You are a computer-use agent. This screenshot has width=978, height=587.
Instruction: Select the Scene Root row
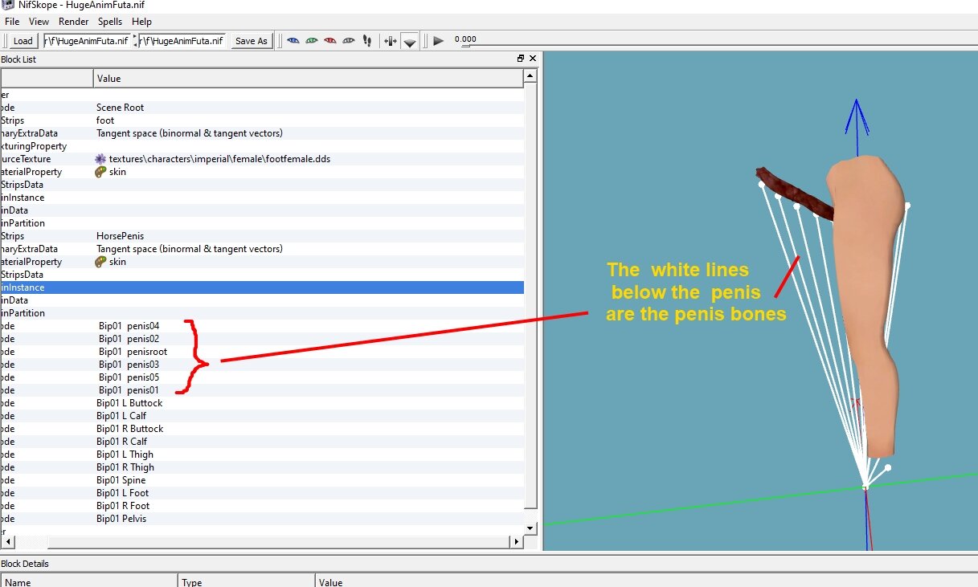click(x=262, y=108)
